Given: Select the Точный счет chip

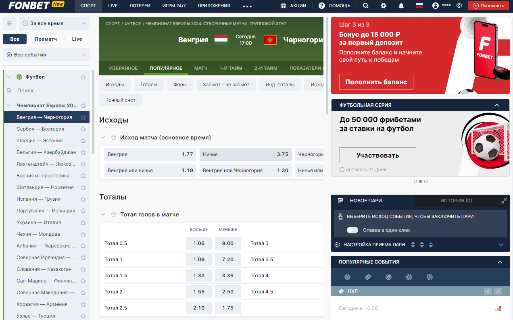Looking at the screenshot, I should point(121,100).
